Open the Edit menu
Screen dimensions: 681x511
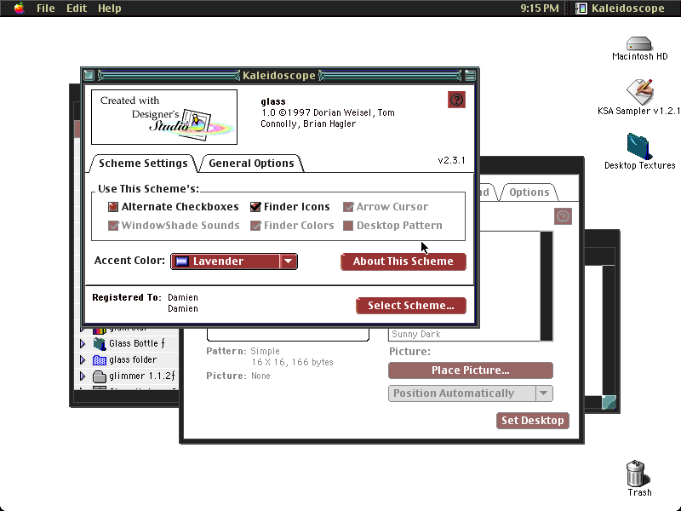[x=77, y=9]
